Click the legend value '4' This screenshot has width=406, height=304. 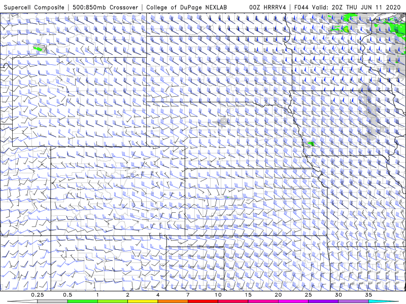158,295
